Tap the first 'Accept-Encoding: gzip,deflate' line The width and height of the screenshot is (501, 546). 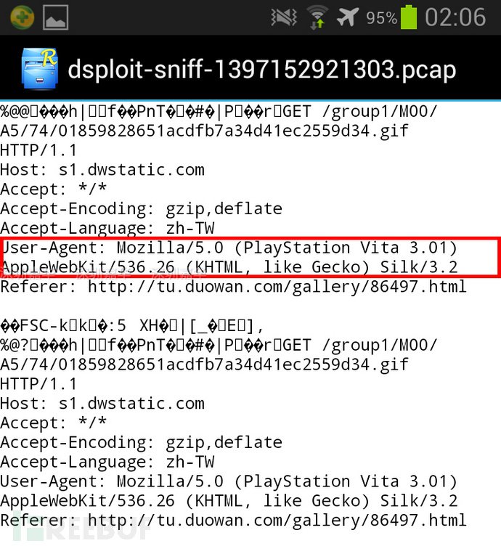[x=141, y=209]
